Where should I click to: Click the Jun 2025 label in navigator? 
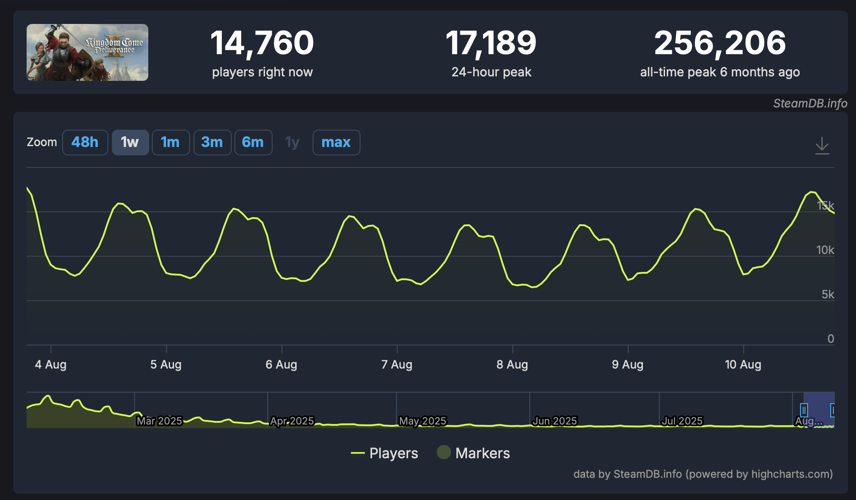coord(555,421)
